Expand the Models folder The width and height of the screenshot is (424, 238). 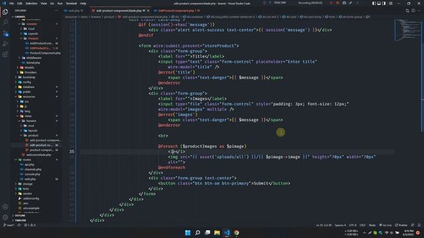(29, 67)
